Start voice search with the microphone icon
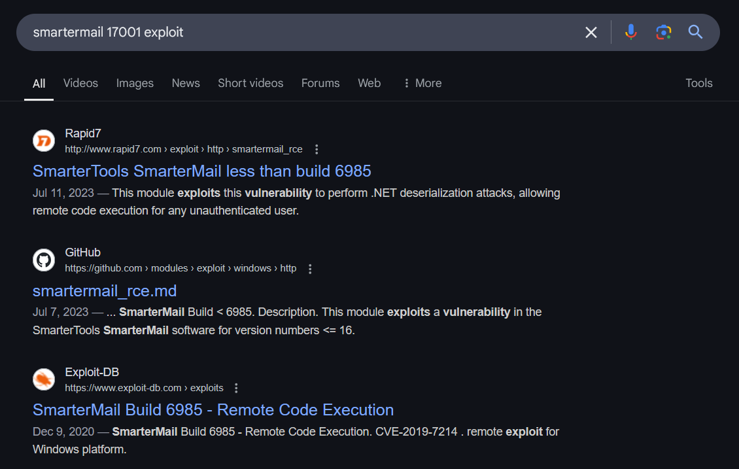Screen dimensions: 739x469 point(630,32)
